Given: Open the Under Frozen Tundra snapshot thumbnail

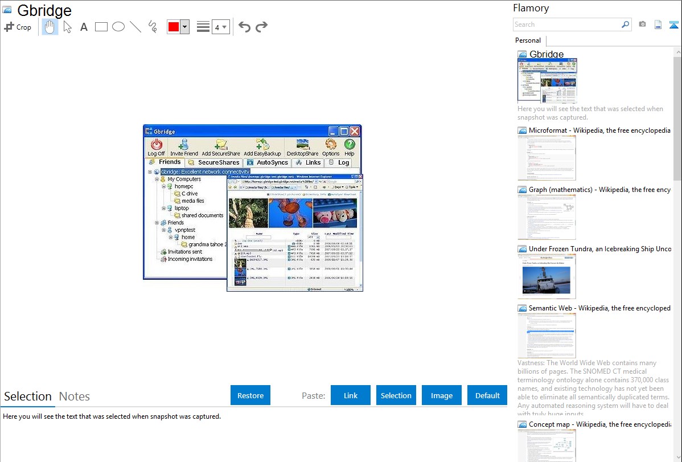Looking at the screenshot, I should pos(547,276).
